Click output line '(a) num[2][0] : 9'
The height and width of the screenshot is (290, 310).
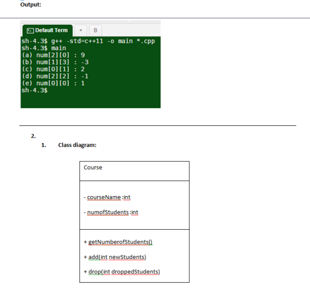pyautogui.click(x=53, y=55)
